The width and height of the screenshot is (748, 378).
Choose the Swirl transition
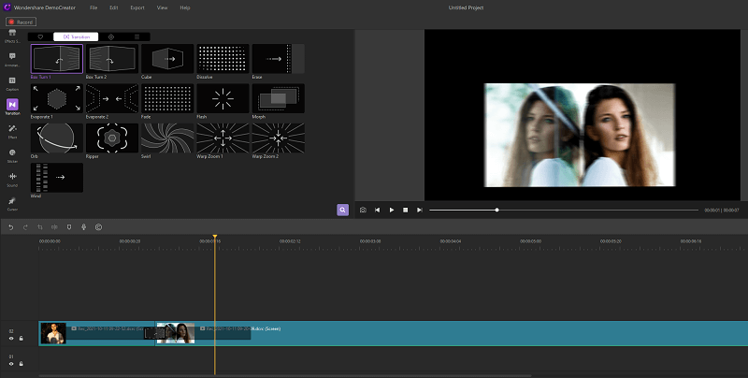click(x=167, y=138)
